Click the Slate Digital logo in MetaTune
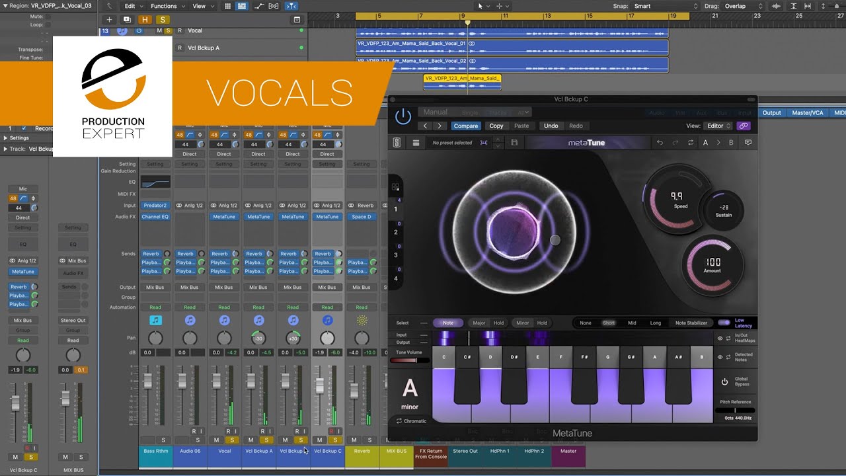Image resolution: width=846 pixels, height=476 pixels. point(397,143)
